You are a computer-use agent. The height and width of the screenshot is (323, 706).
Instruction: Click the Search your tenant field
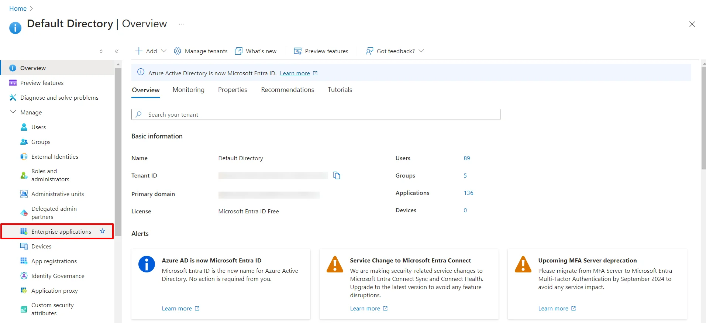pyautogui.click(x=316, y=114)
